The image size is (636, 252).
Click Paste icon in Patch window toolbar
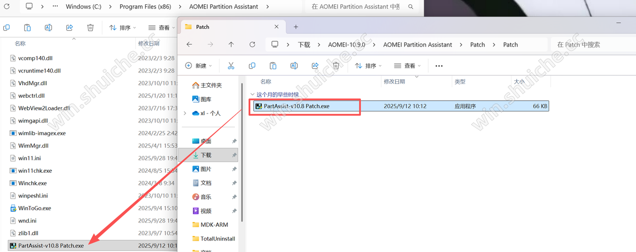click(273, 66)
